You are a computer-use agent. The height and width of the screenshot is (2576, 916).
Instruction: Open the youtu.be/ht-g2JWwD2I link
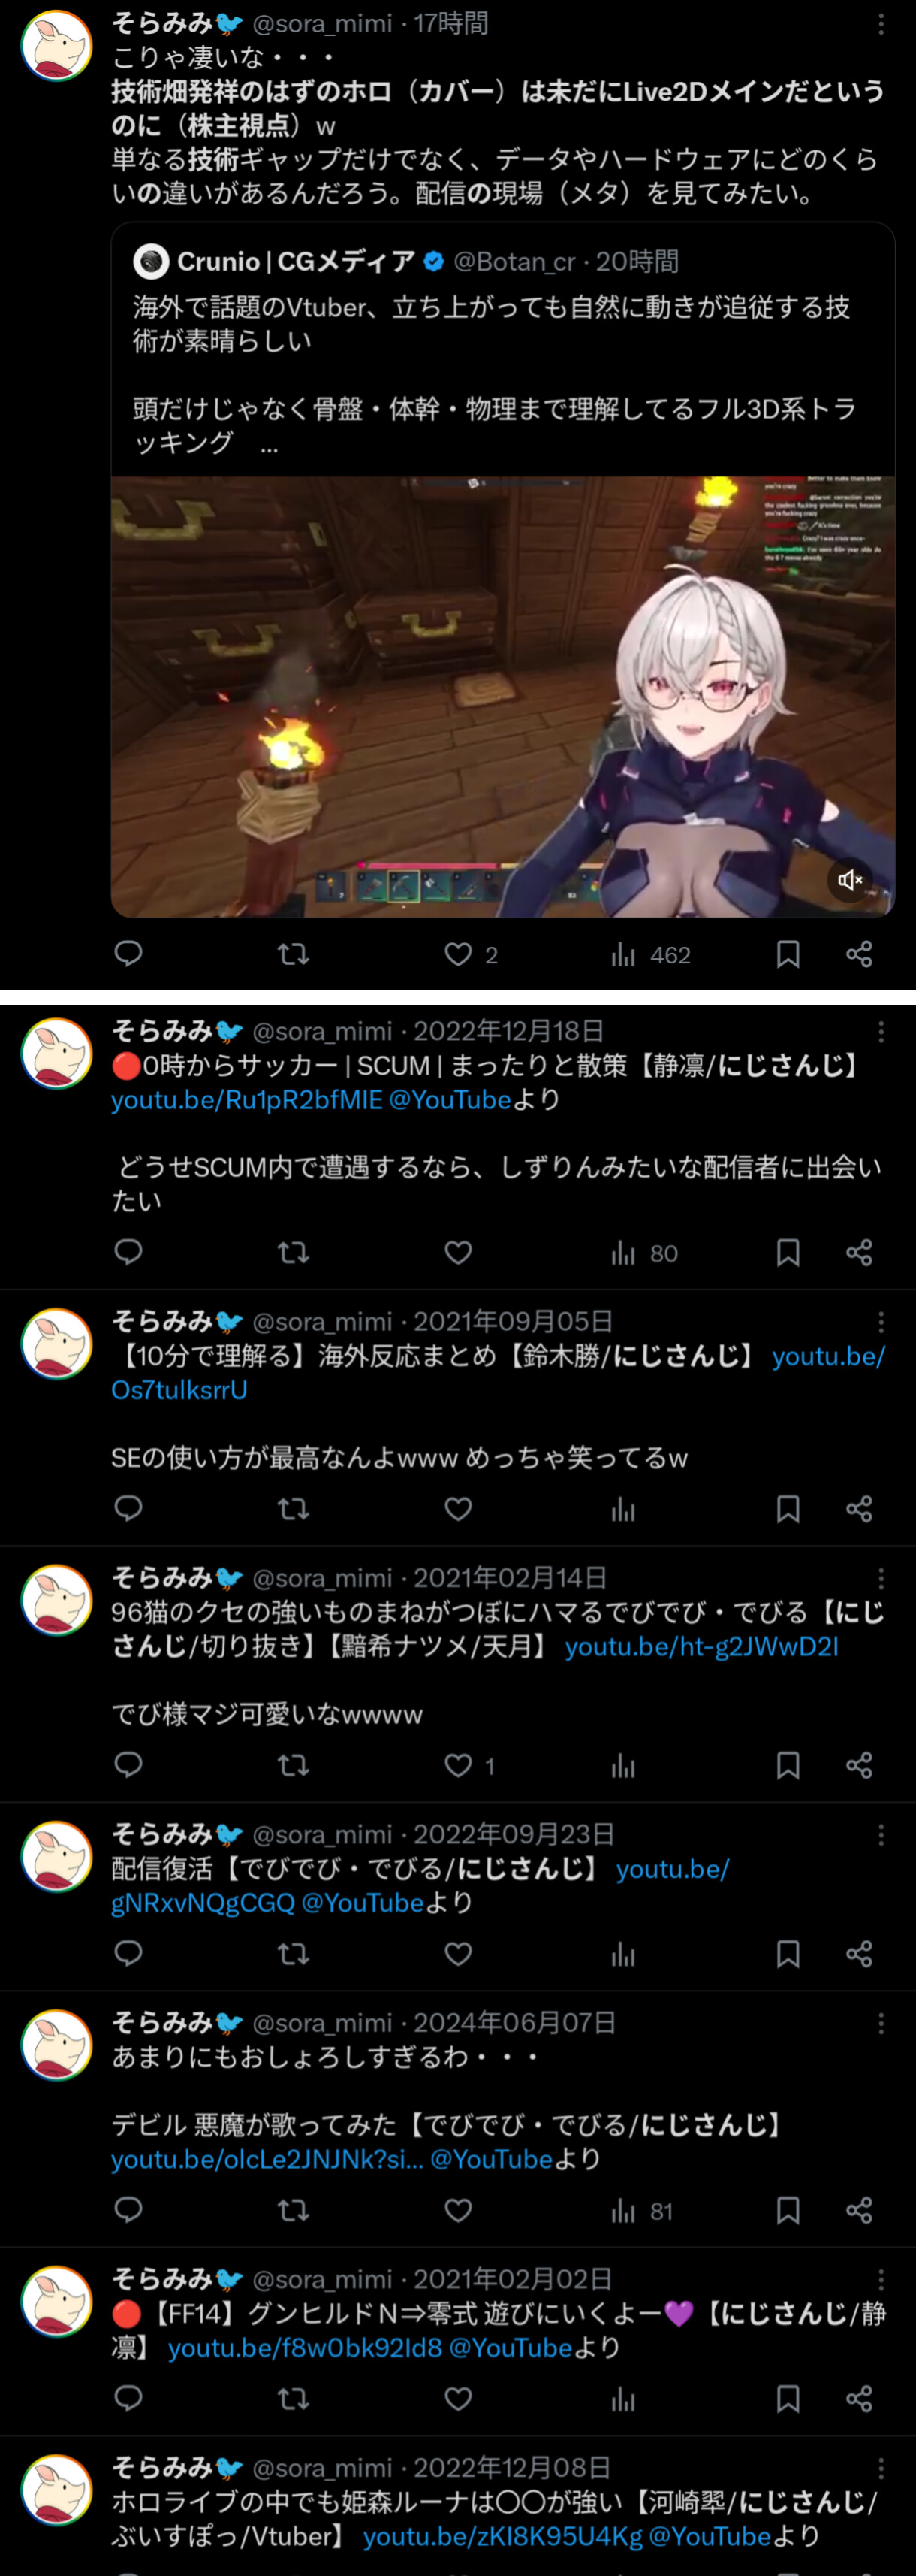701,1646
